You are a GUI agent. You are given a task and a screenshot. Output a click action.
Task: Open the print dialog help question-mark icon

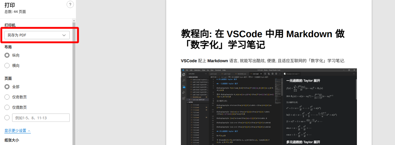tap(70, 4)
